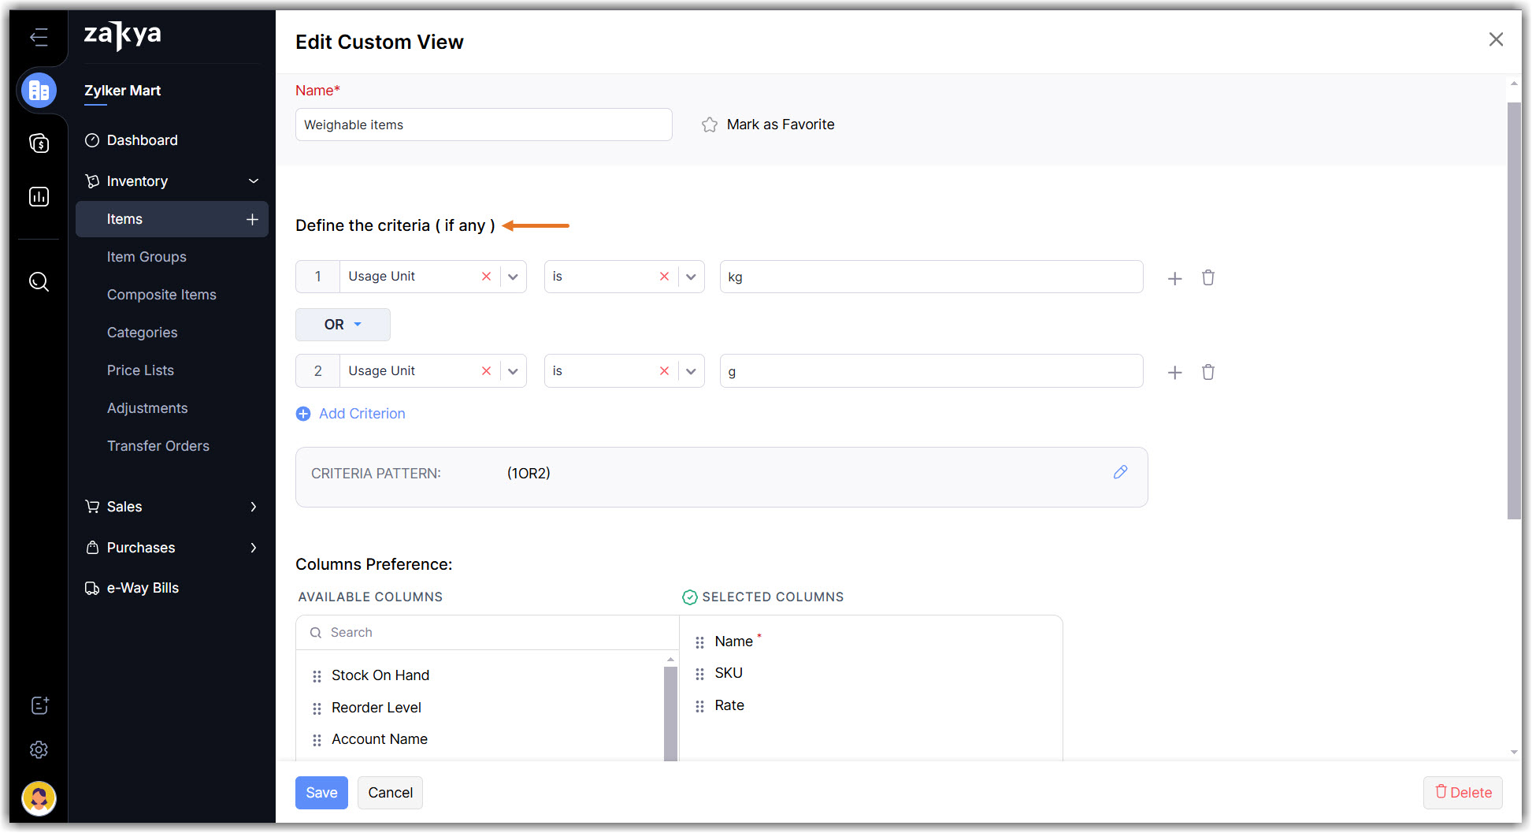Click the Weighable items name field
Image resolution: width=1532 pixels, height=833 pixels.
[483, 125]
